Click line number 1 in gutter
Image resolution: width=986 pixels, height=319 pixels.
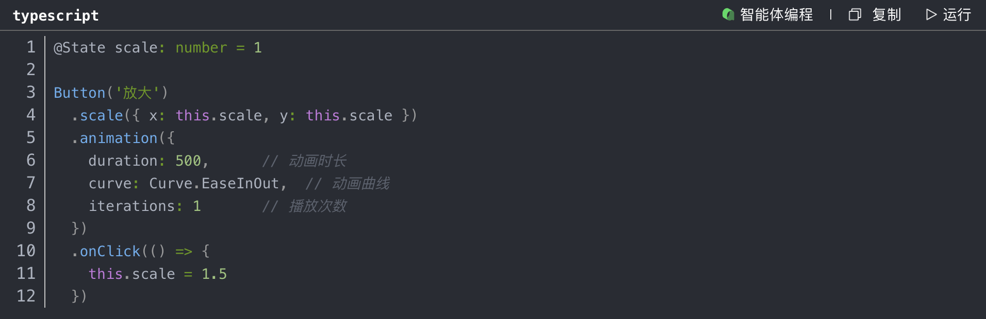31,47
